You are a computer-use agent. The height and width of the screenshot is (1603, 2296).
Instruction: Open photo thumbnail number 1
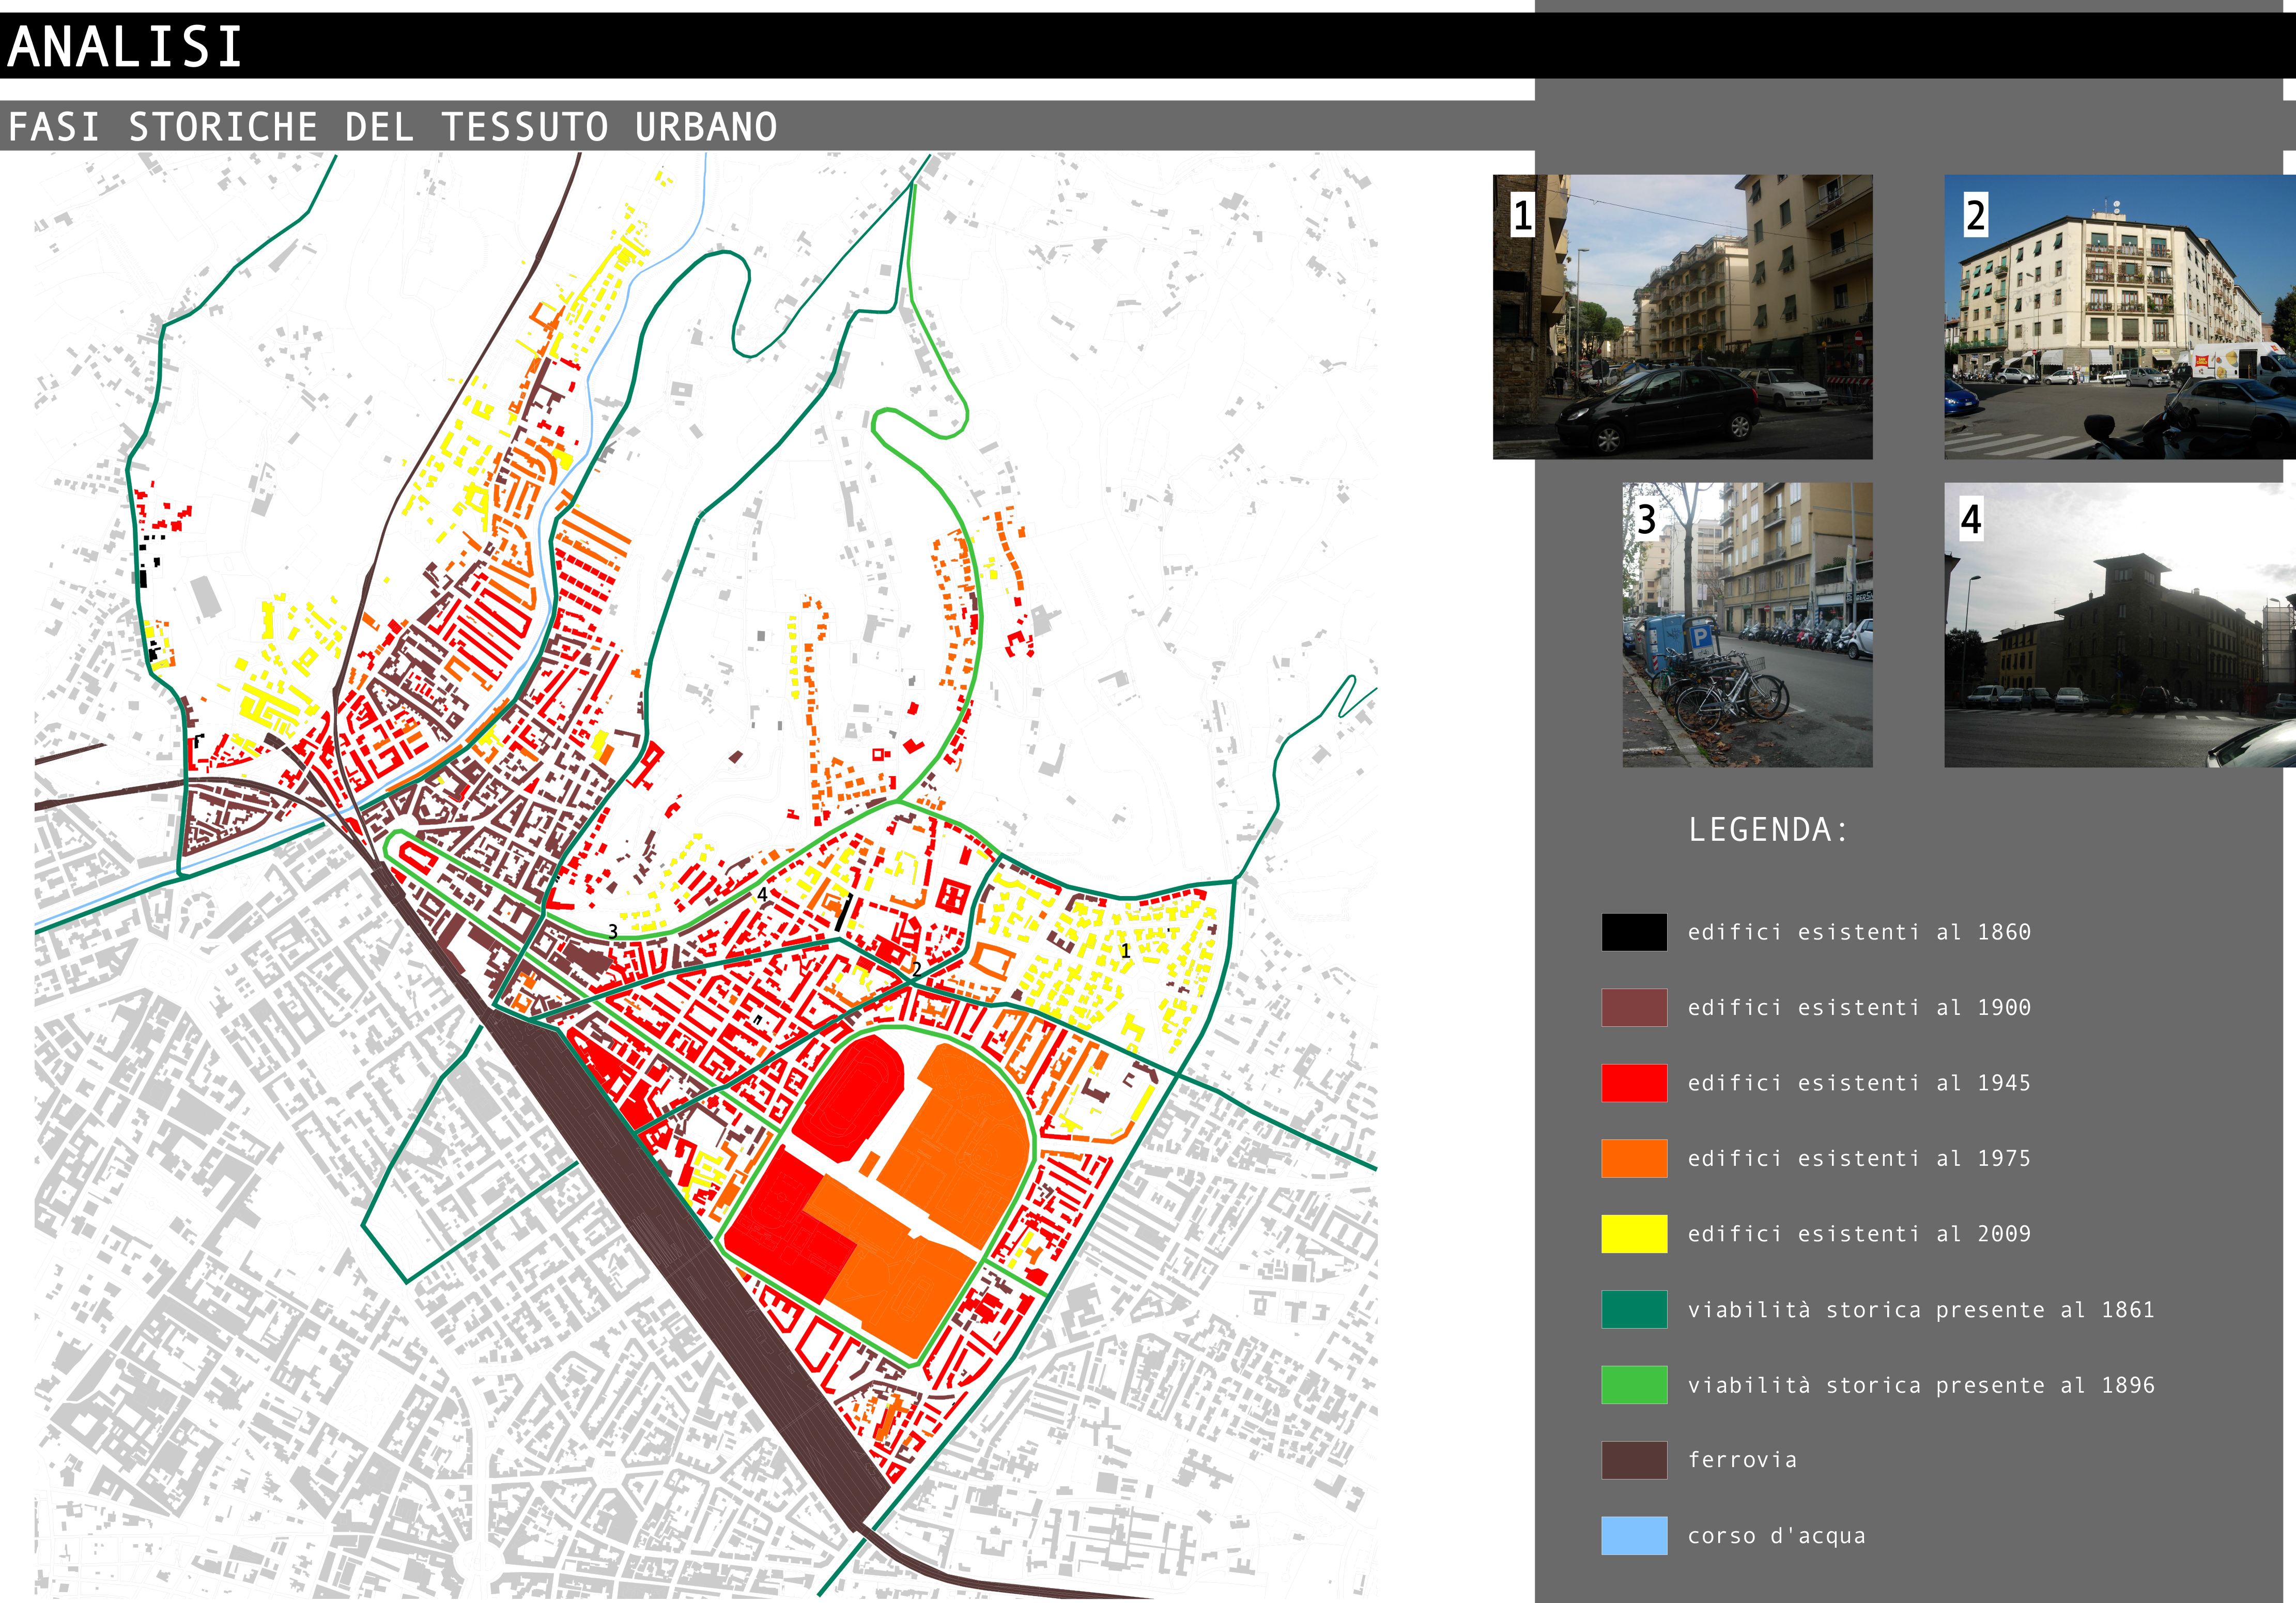click(x=1682, y=317)
